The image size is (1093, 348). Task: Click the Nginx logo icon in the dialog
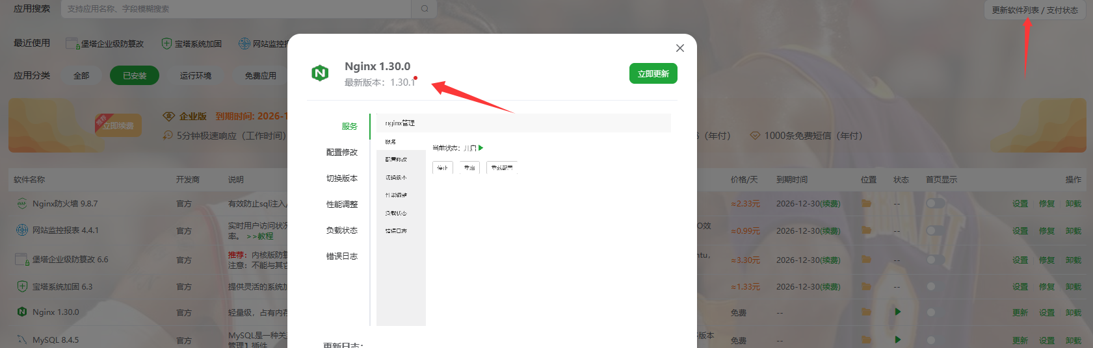320,73
